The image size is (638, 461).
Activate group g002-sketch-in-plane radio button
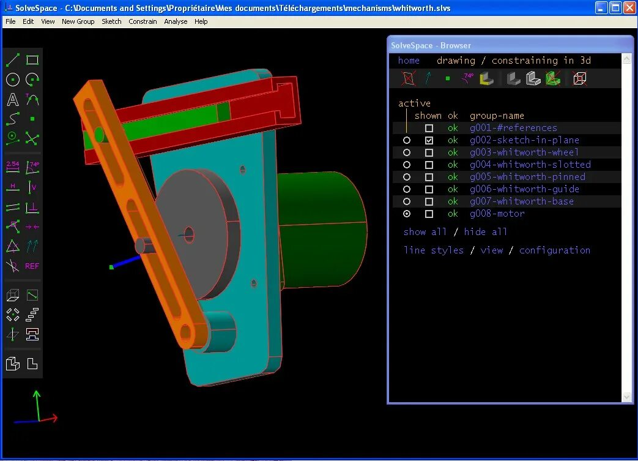click(x=407, y=140)
